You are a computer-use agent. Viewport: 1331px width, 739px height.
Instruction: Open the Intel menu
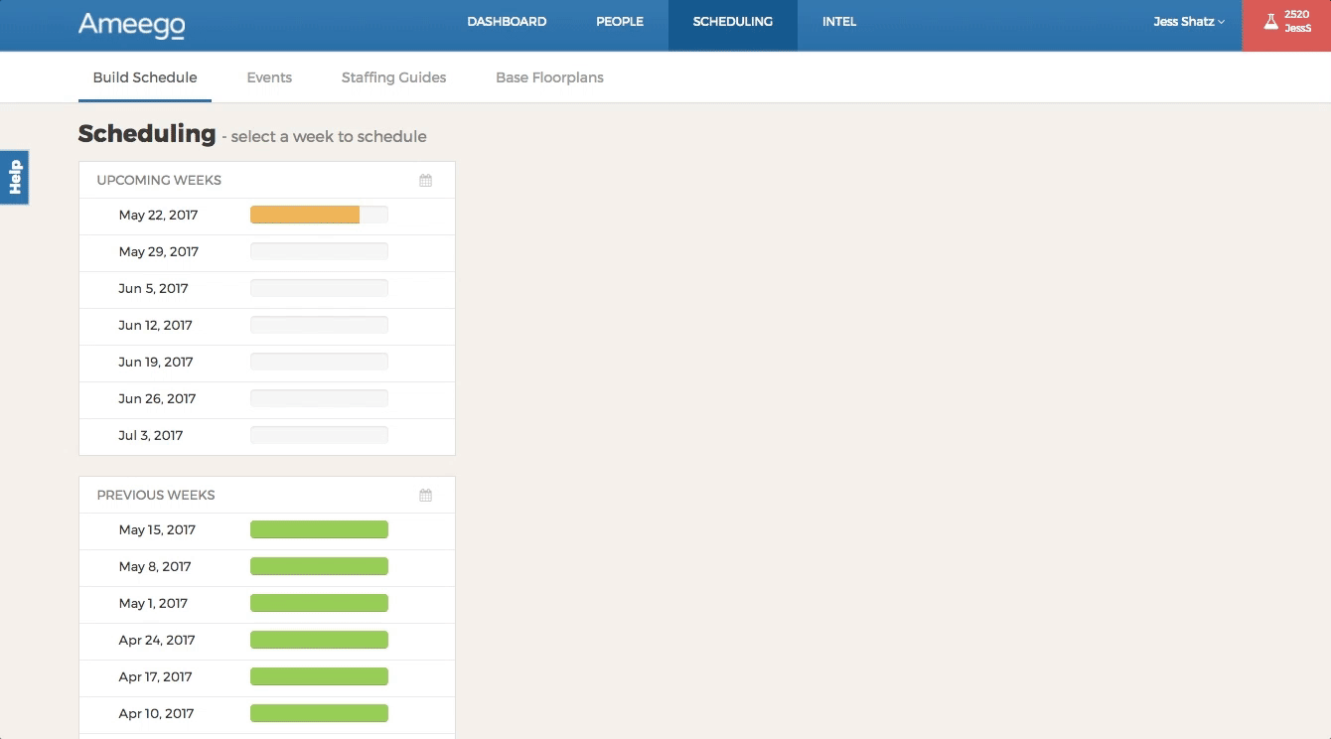(839, 22)
